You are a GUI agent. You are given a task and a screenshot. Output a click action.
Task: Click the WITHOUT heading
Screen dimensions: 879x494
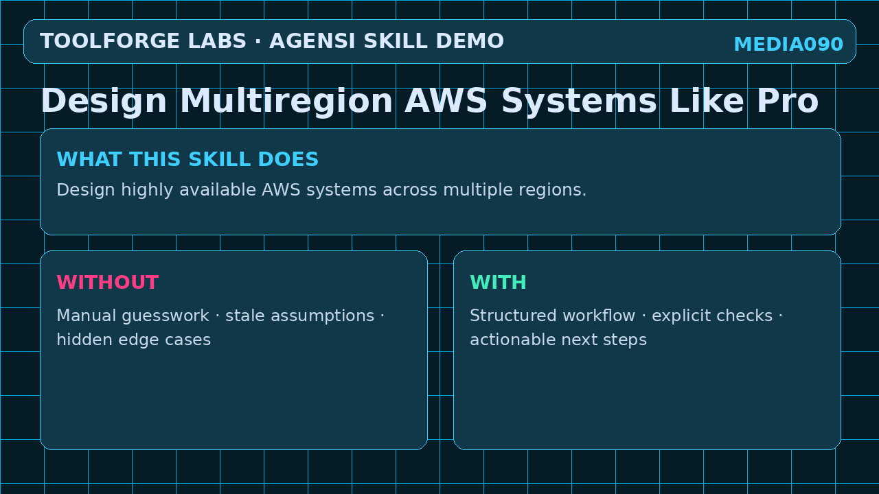108,282
